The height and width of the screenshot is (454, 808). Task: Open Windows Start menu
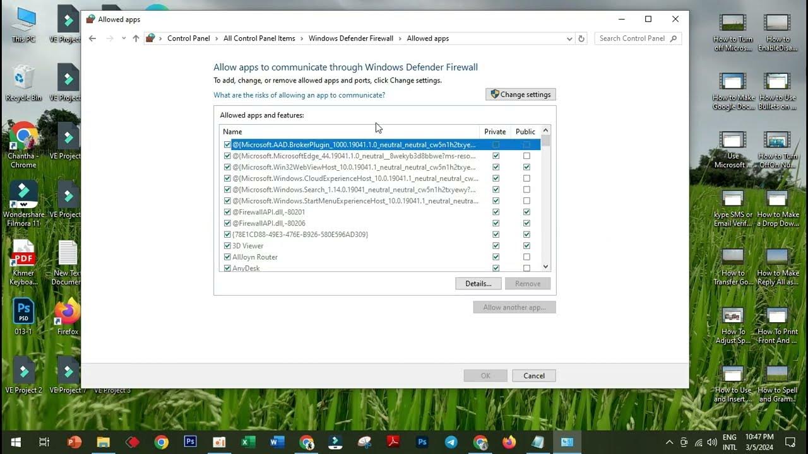click(15, 442)
